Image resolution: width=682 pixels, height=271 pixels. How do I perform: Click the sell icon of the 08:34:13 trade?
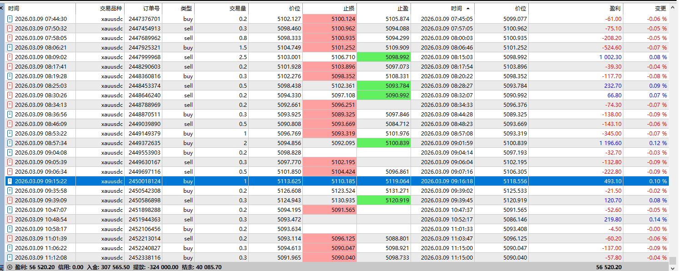10,105
